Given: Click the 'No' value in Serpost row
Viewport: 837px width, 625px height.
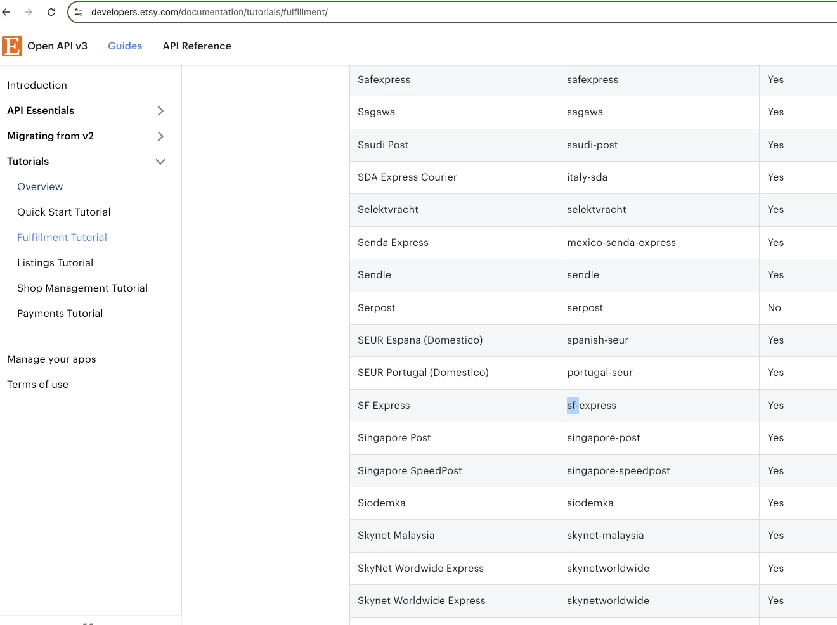Looking at the screenshot, I should tap(774, 308).
